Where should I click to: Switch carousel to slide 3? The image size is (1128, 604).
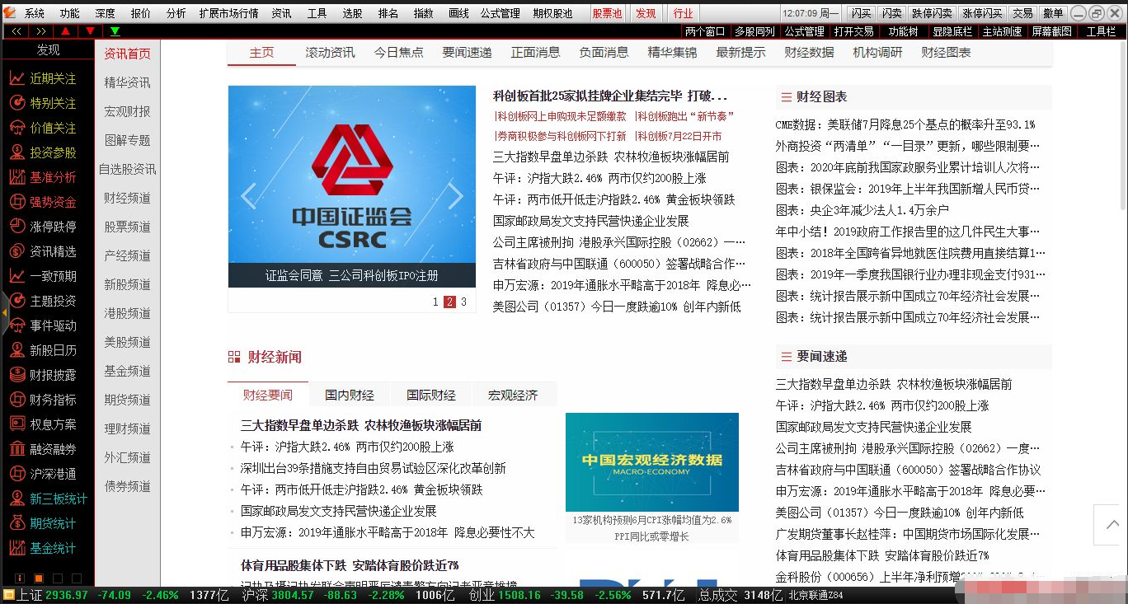[463, 302]
